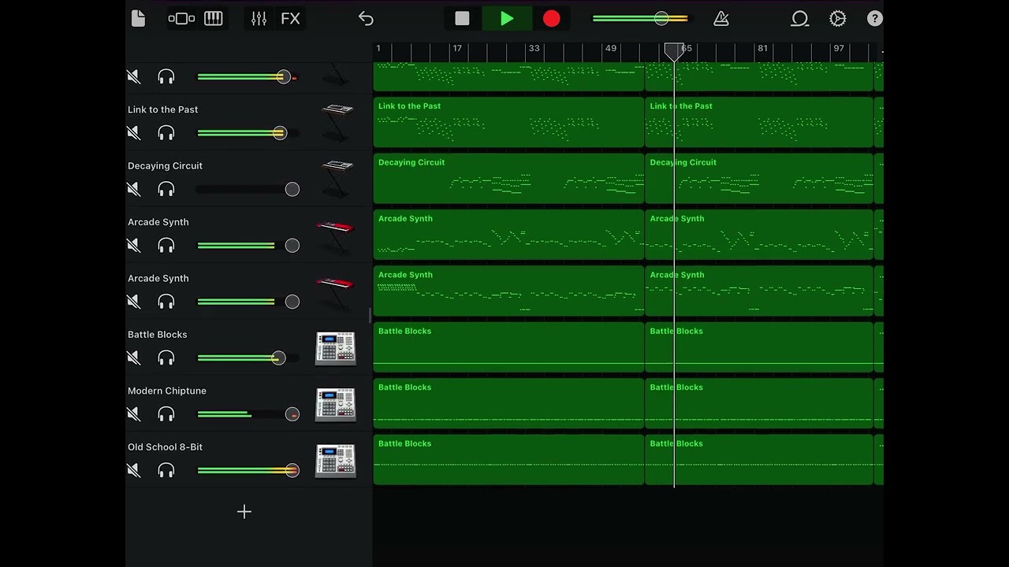Switch to Tracks view button

tap(181, 18)
